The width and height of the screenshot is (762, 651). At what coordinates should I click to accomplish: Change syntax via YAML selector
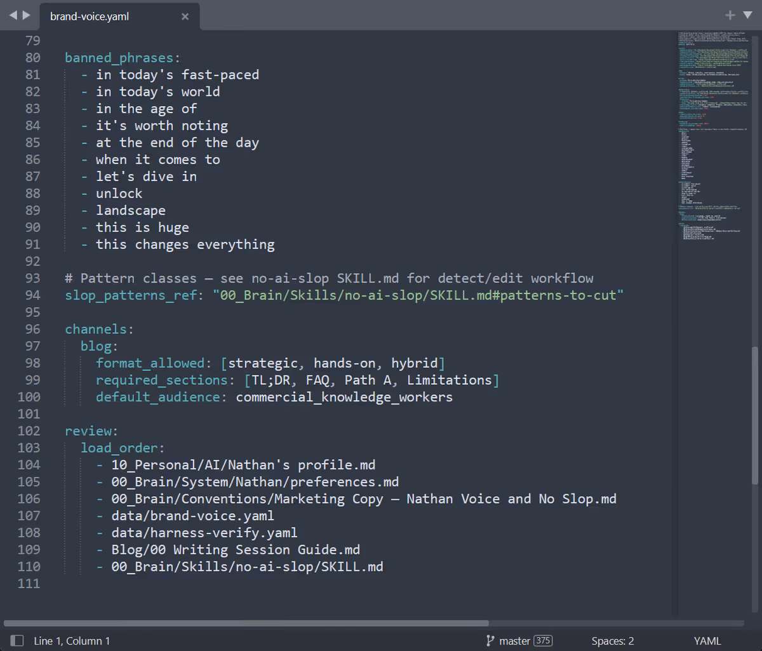[x=707, y=641]
